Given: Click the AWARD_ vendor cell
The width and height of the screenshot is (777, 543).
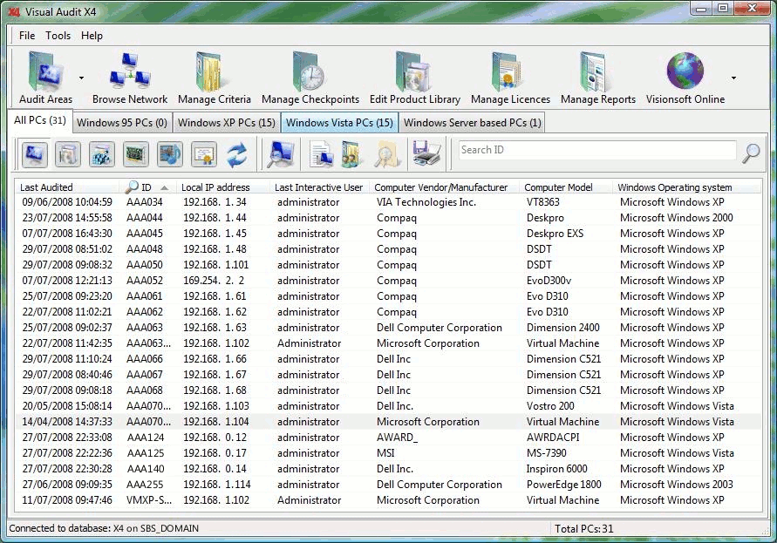Looking at the screenshot, I should [x=397, y=438].
